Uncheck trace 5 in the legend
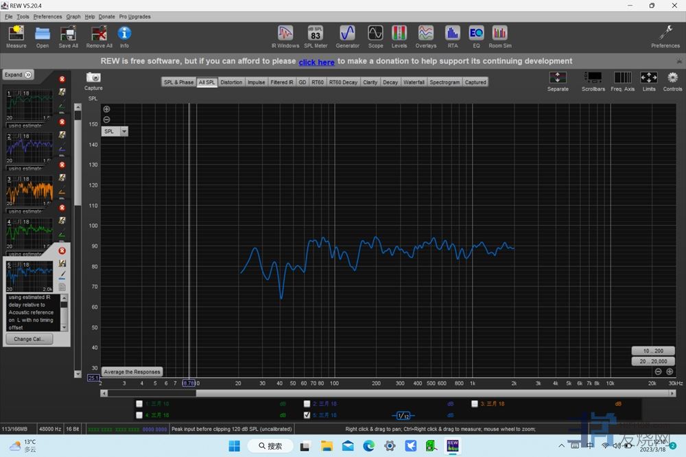Viewport: 686px width, 457px height. [307, 415]
